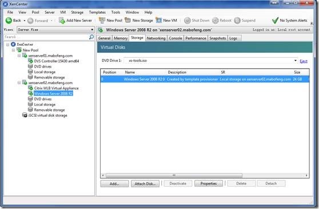Open the Back history dropdown arrow

click(25, 21)
